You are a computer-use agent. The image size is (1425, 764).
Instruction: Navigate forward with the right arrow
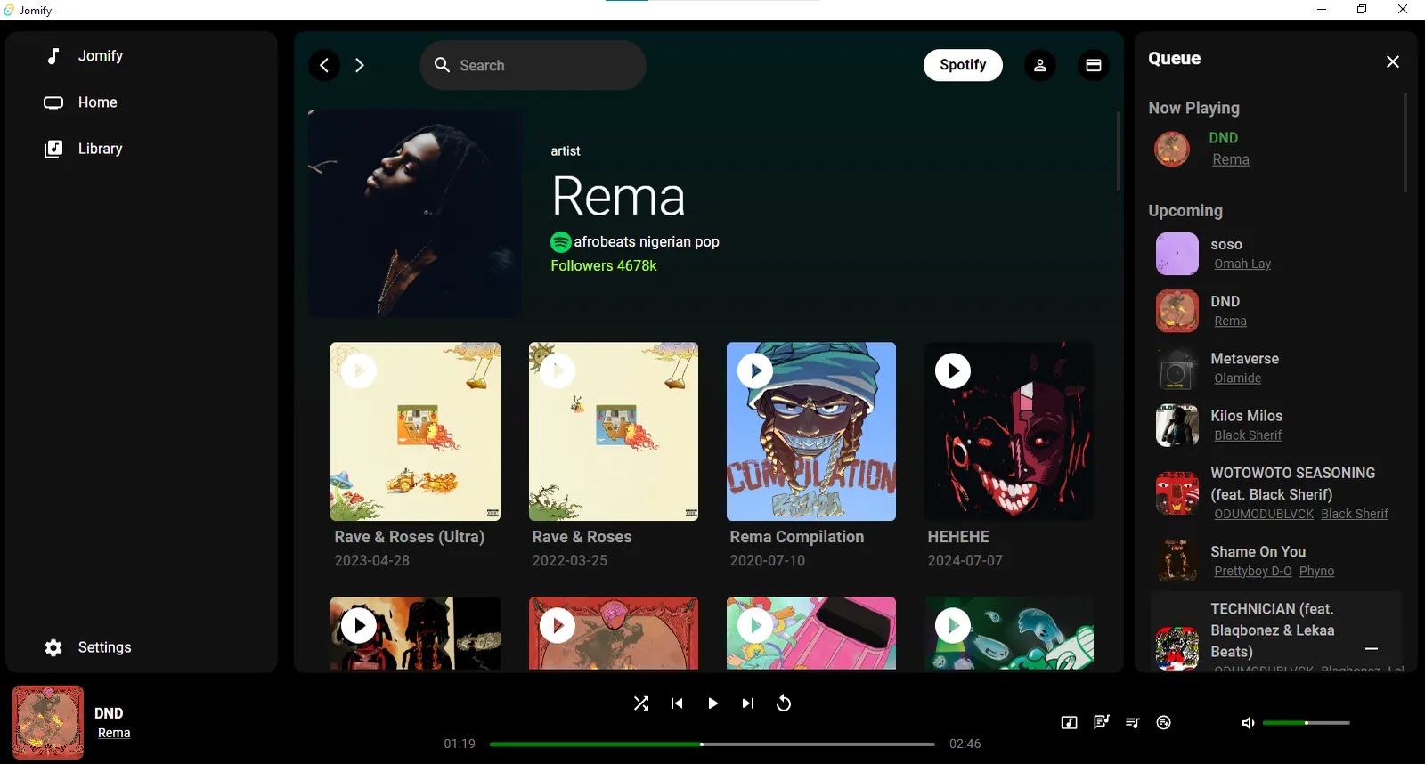click(360, 65)
